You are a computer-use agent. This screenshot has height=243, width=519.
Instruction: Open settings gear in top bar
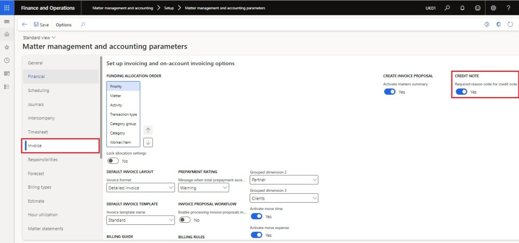click(x=493, y=8)
